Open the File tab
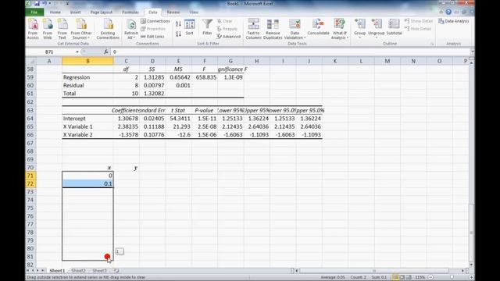The image size is (500, 281). click(34, 12)
